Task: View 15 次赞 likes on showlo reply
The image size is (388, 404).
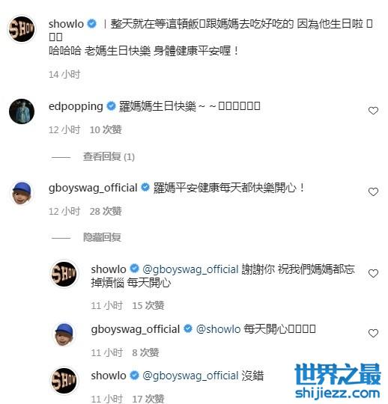Action: (148, 305)
